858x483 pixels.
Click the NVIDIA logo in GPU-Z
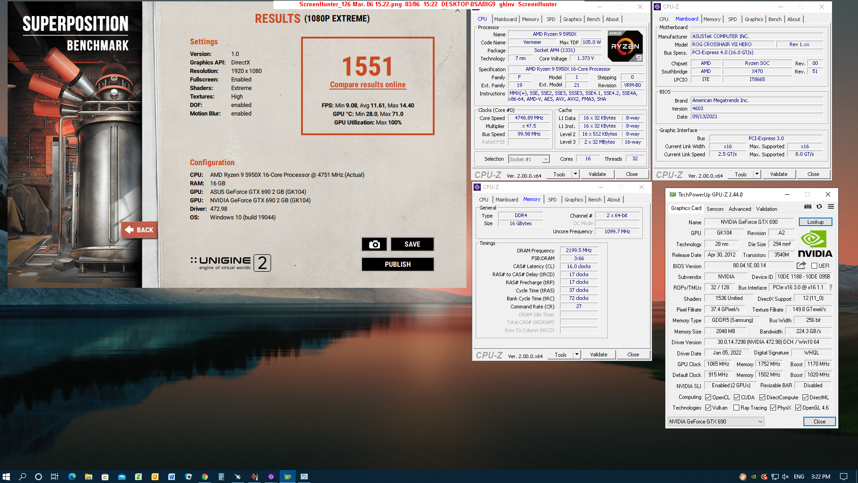tap(815, 244)
